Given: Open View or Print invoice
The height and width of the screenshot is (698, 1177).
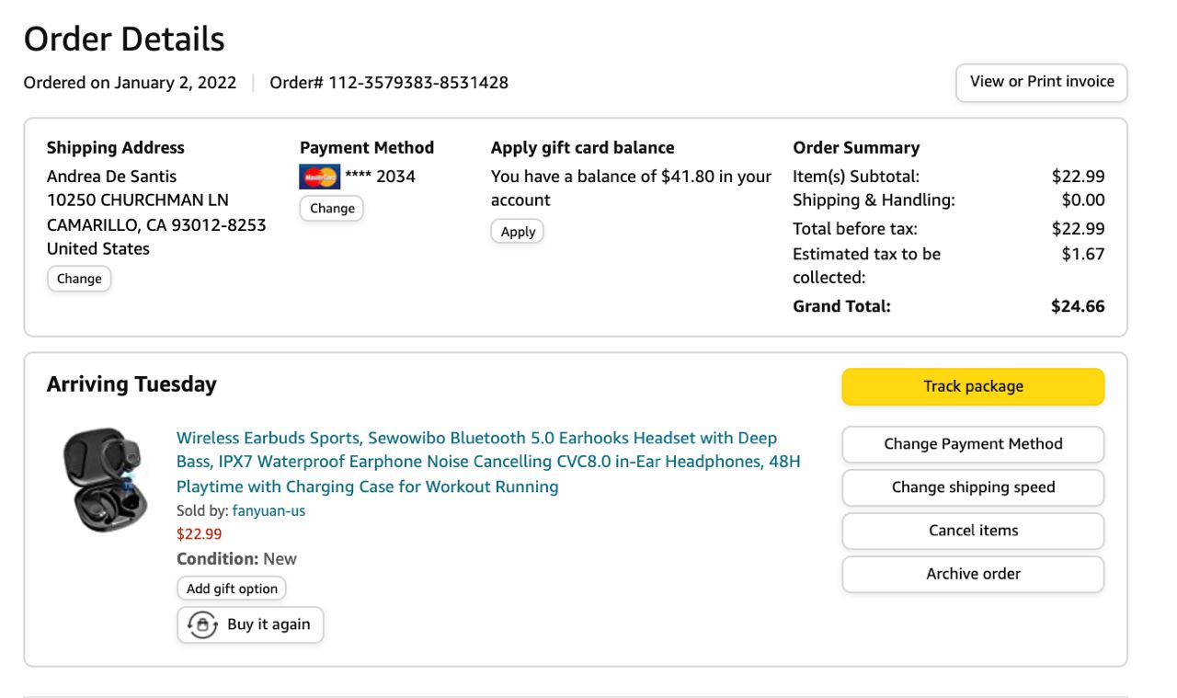Looking at the screenshot, I should coord(1041,82).
